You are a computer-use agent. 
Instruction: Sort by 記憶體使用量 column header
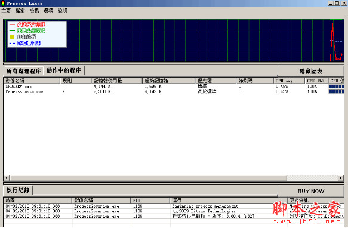pos(116,81)
